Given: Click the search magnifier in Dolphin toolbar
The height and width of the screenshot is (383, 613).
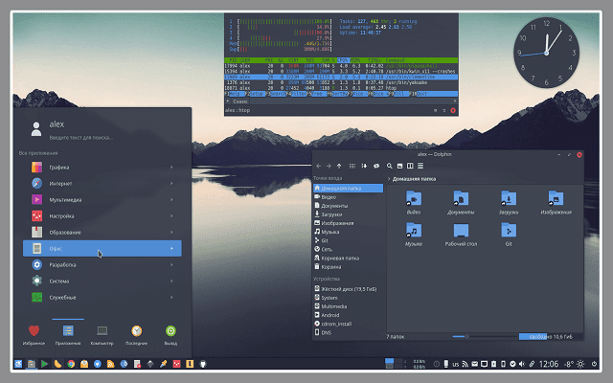Looking at the screenshot, I should tap(390, 166).
